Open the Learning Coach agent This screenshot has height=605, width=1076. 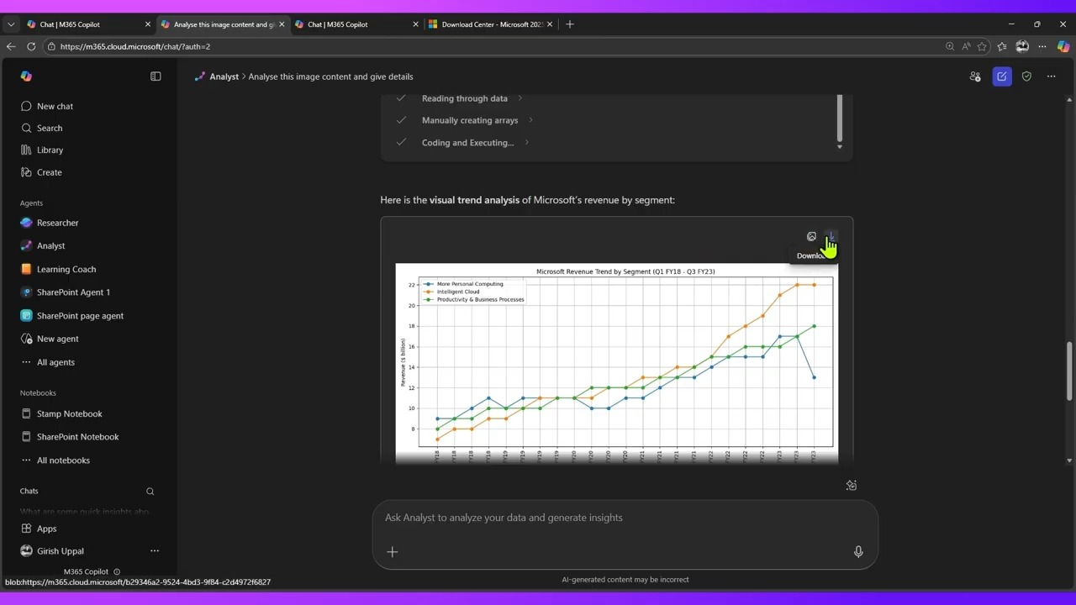(66, 269)
